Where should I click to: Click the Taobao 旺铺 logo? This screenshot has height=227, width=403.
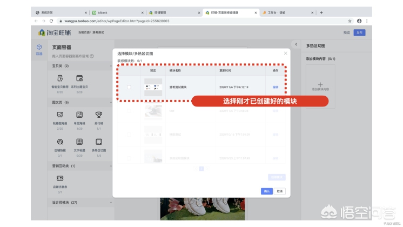point(55,32)
